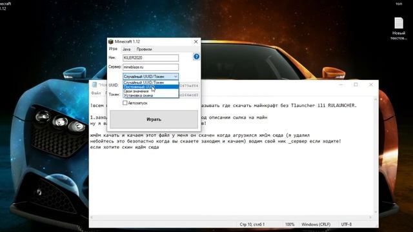Maximize the Notepad window
This screenshot has height=232, width=413.
[356, 84]
